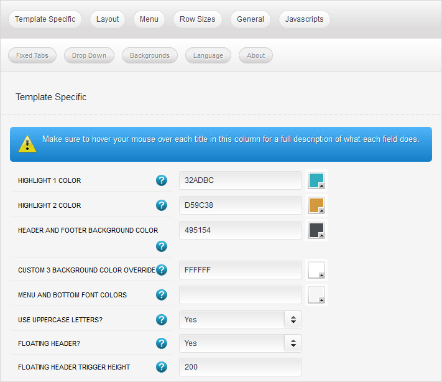Click help icon for Menu and Bottom Font Colors

pyautogui.click(x=162, y=295)
